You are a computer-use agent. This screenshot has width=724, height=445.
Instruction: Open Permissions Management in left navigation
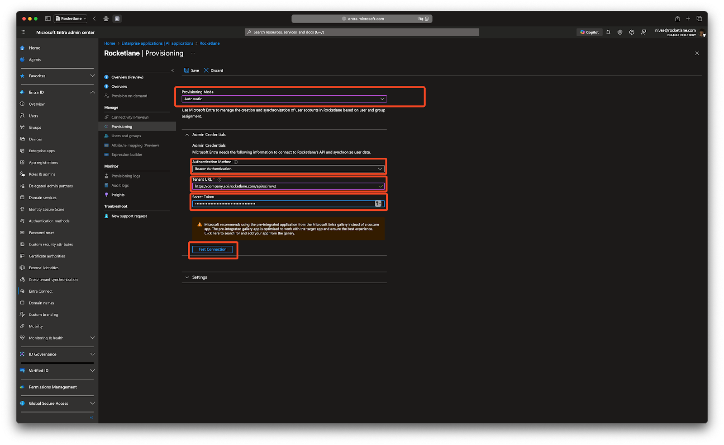click(x=53, y=387)
